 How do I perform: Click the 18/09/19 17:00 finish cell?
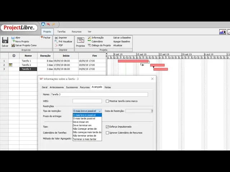[x=92, y=61]
